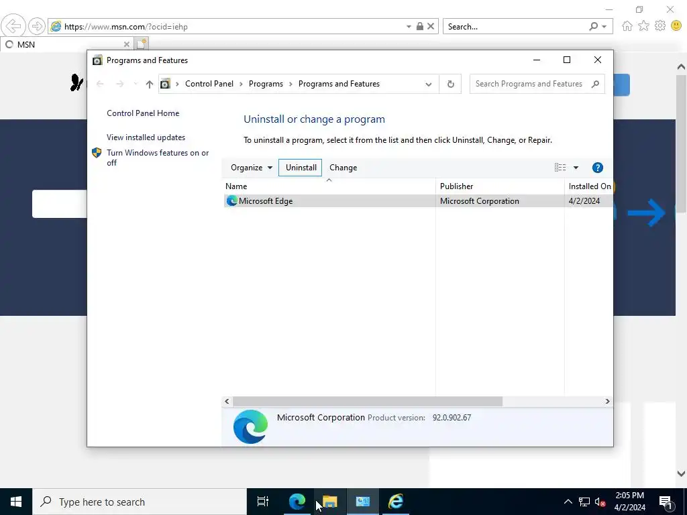This screenshot has width=687, height=515.
Task: Click the refresh button next to address path
Action: pyautogui.click(x=450, y=84)
